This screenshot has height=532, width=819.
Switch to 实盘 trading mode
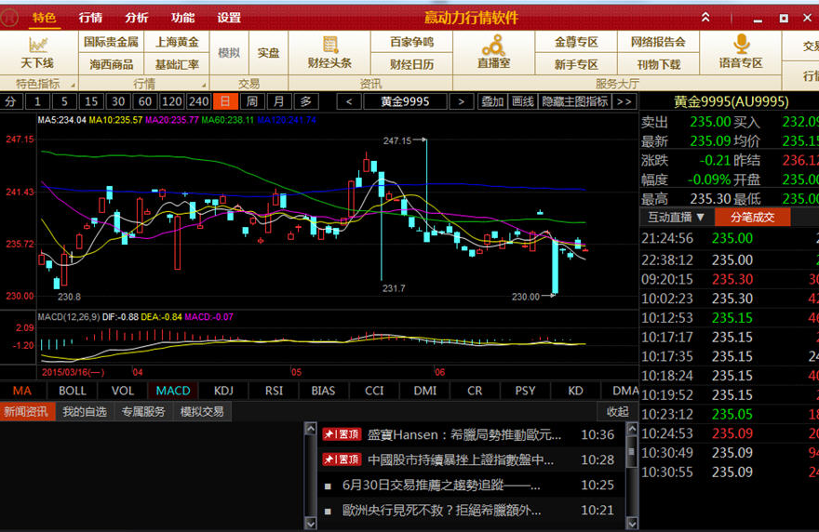coord(268,53)
